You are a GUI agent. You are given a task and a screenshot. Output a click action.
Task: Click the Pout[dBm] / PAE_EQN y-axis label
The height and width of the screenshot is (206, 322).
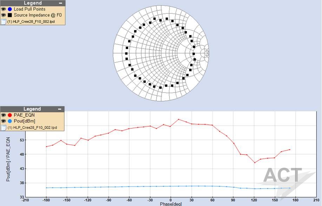[x=8, y=159]
